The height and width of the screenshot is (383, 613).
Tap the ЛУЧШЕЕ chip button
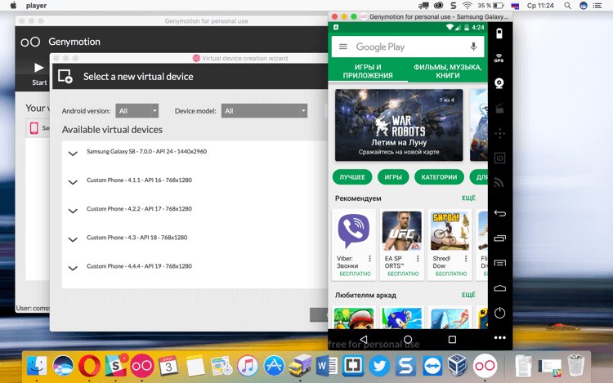(352, 177)
